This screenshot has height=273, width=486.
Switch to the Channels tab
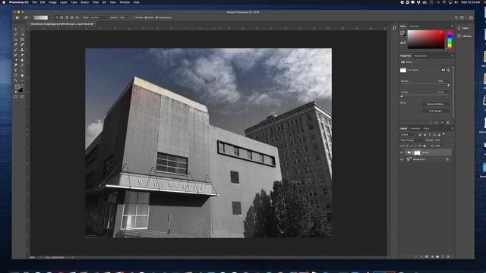tap(415, 128)
